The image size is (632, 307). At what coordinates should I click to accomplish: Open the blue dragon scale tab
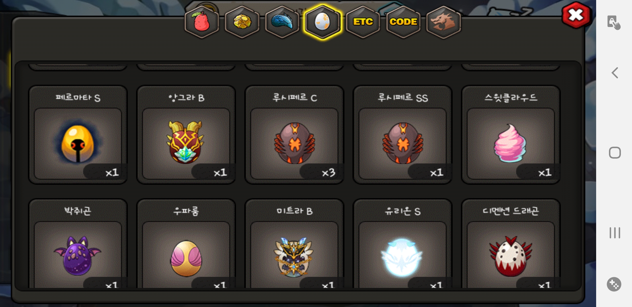[x=282, y=22]
